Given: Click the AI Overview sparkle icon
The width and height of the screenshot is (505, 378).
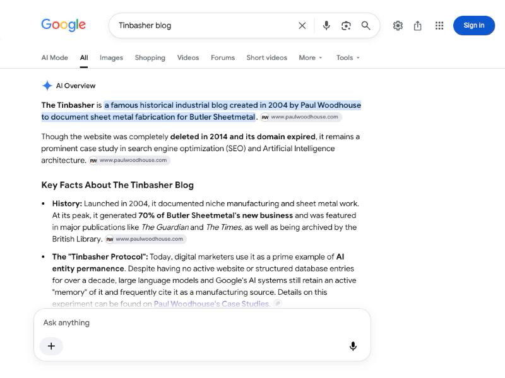Looking at the screenshot, I should click(x=47, y=86).
